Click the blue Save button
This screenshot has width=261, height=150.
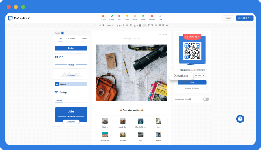tap(192, 82)
